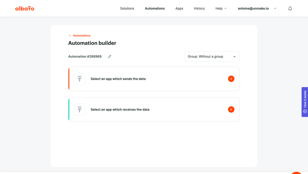Open the notifications bell
The width and height of the screenshot is (308, 174).
click(290, 8)
